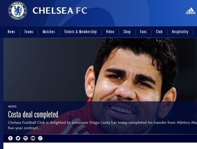Read the Diego Costa transfer summary text
Image resolution: width=197 pixels, height=149 pixels.
coord(102,125)
